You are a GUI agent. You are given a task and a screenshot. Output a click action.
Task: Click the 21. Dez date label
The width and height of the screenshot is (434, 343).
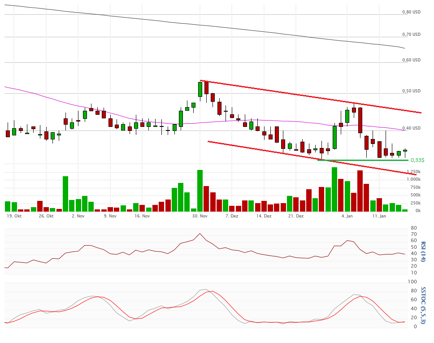point(296,216)
